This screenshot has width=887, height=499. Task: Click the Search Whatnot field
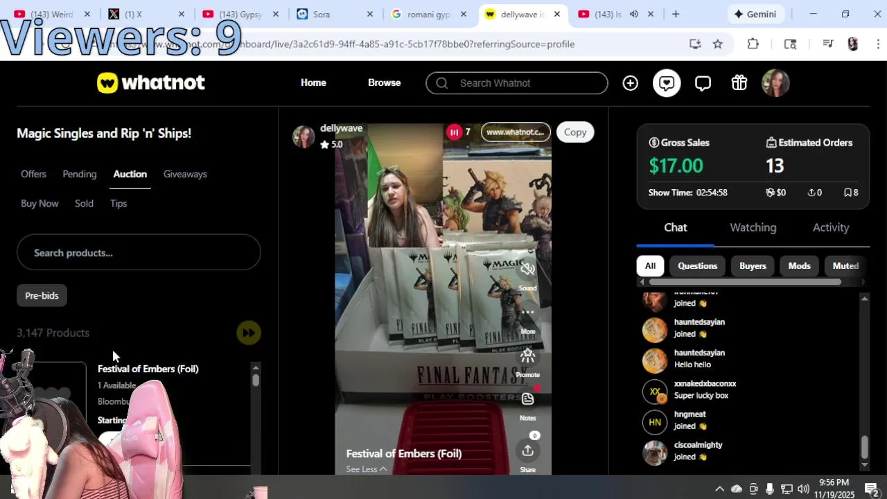click(517, 83)
